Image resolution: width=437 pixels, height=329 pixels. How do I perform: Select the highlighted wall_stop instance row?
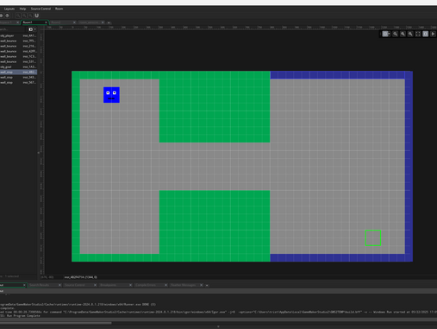point(18,72)
